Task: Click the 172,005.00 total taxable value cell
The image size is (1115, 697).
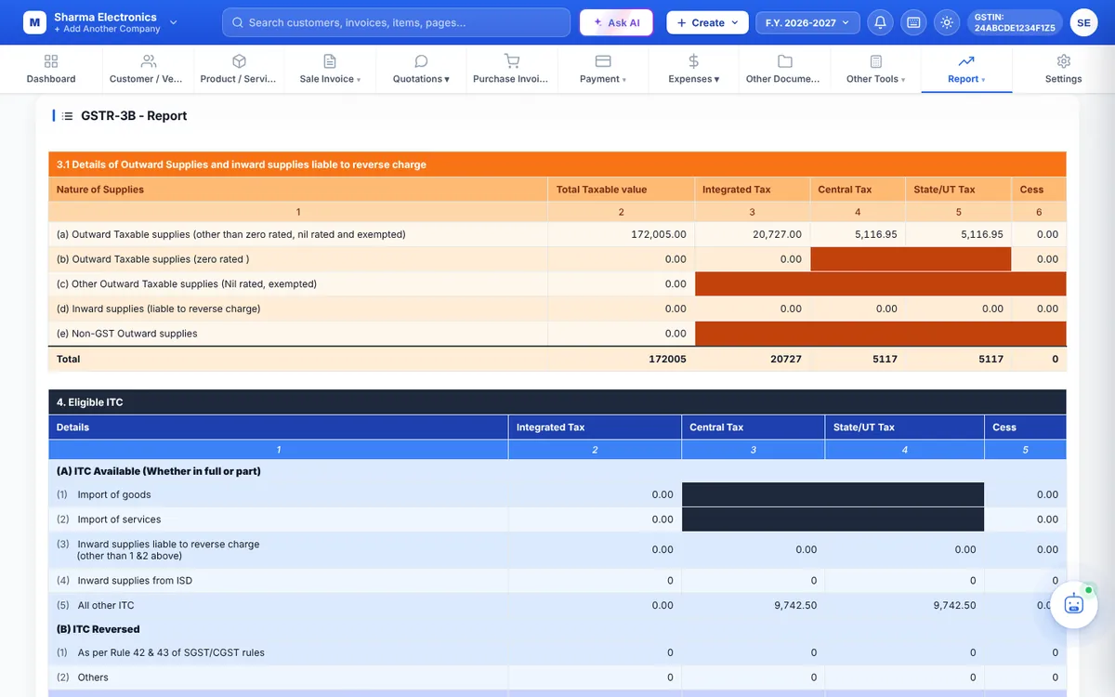Action: (622, 234)
